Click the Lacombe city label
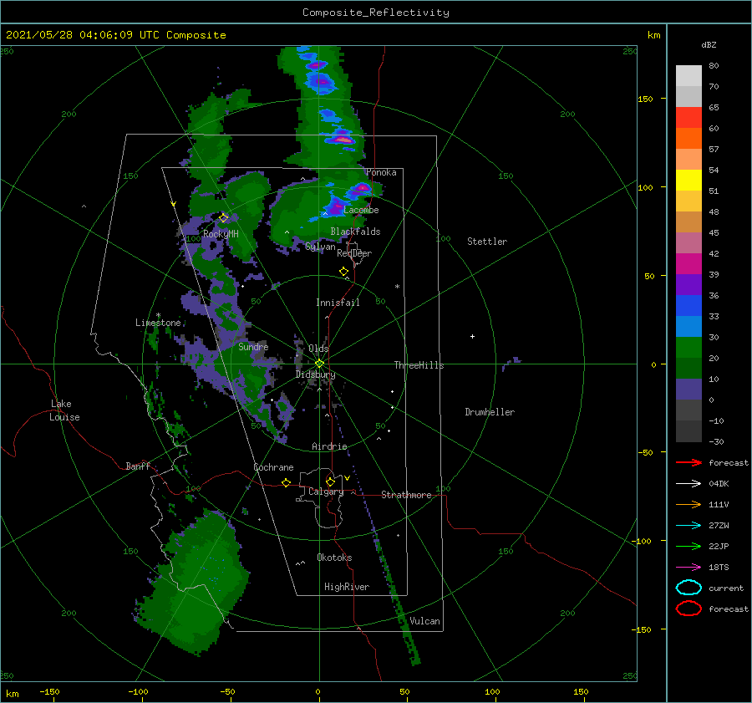The height and width of the screenshot is (703, 752). point(361,210)
